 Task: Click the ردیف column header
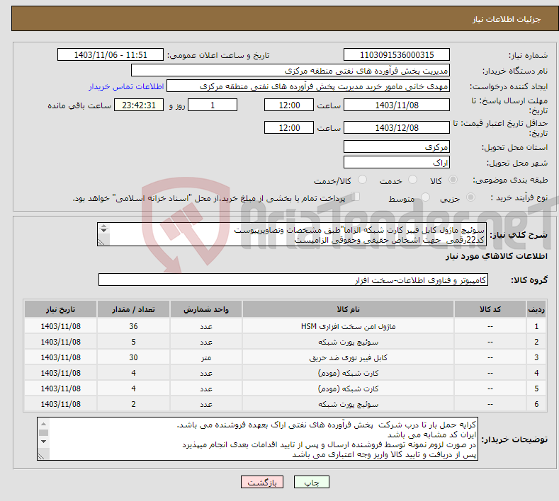point(536,309)
